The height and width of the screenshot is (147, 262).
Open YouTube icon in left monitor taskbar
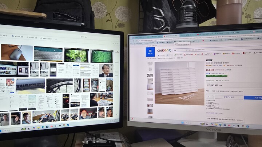click(51, 126)
